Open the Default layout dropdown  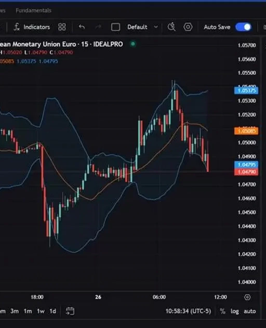point(138,27)
